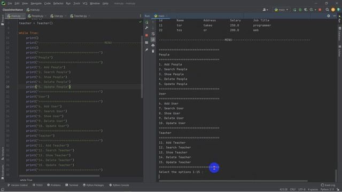Open the VCS menu
This screenshot has height=192, width=342.
pos(85,4)
